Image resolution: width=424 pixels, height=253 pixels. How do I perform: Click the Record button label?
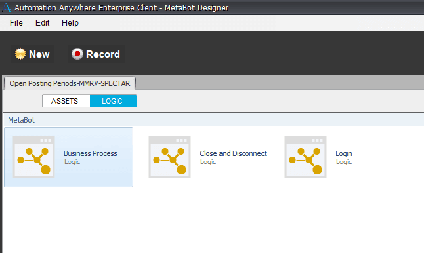[x=103, y=54]
